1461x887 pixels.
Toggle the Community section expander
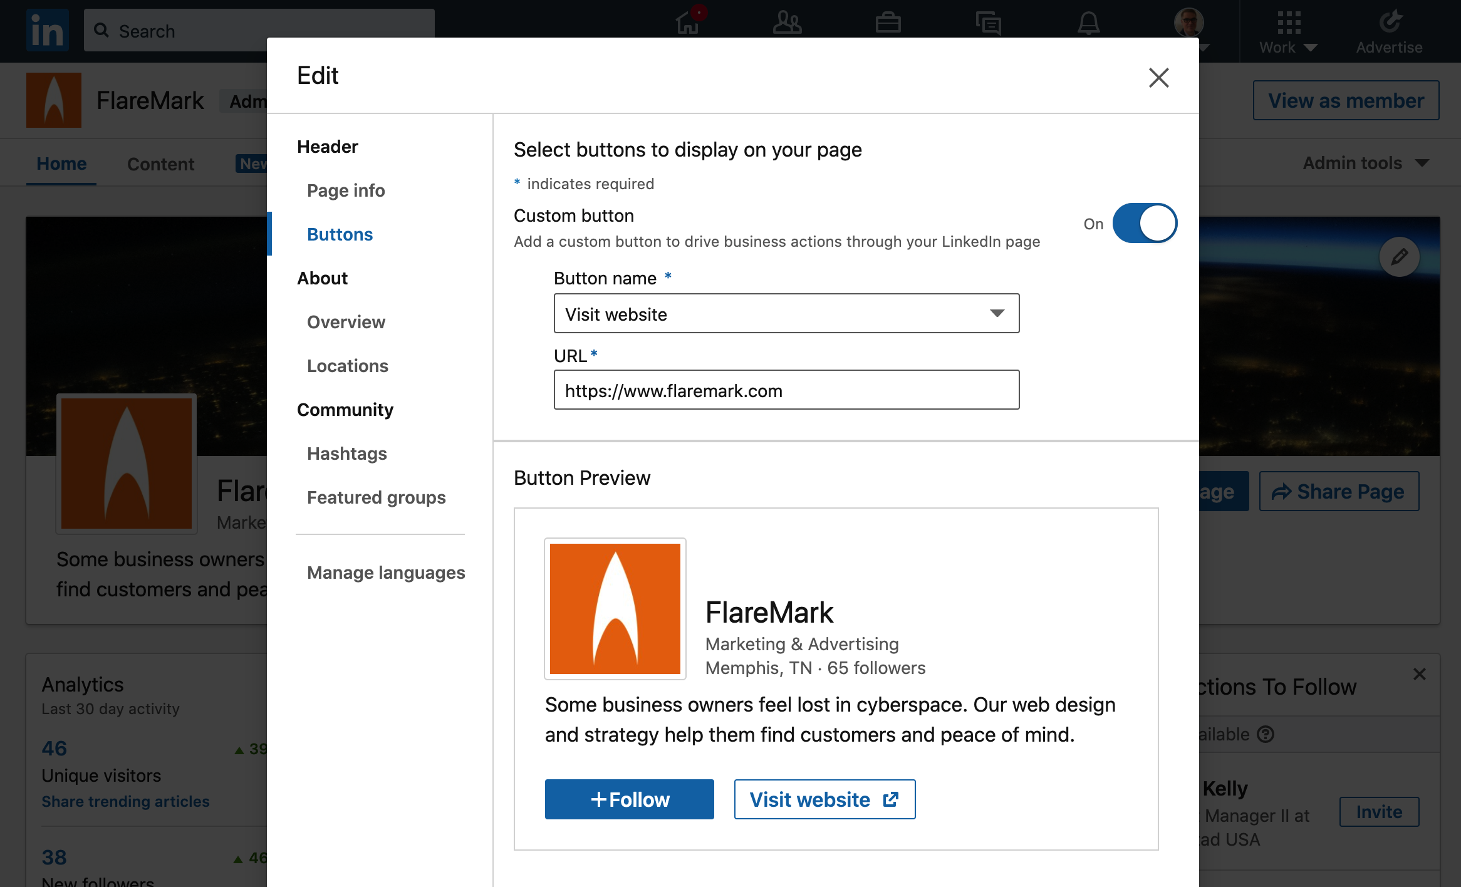[345, 409]
